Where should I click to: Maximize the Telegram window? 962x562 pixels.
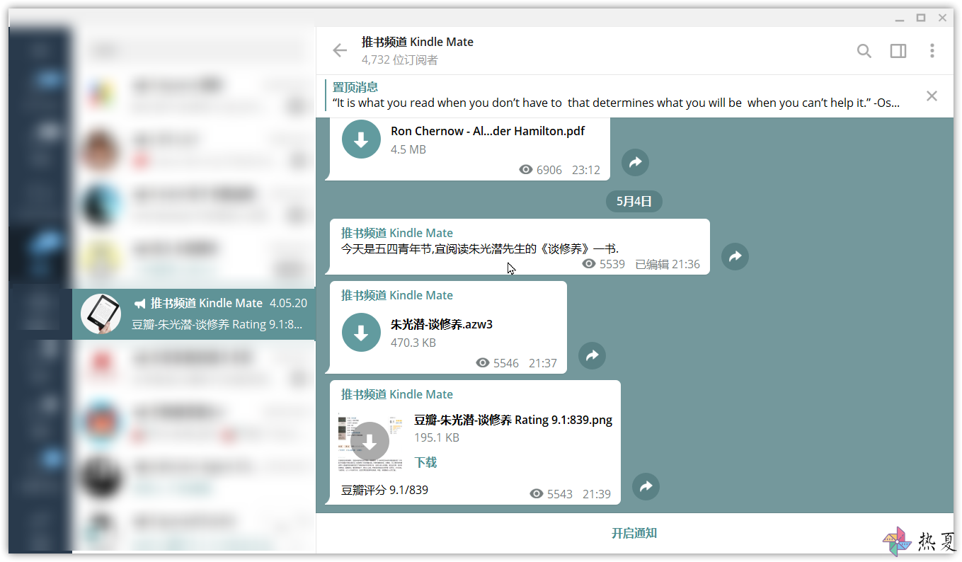[x=921, y=18]
